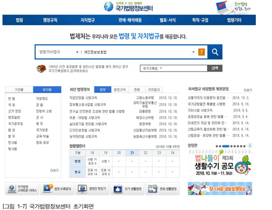Screen dimensions: 272x210
Task: Switch to 자치법규 tab under 최신 법령정보
Action: tap(154, 89)
